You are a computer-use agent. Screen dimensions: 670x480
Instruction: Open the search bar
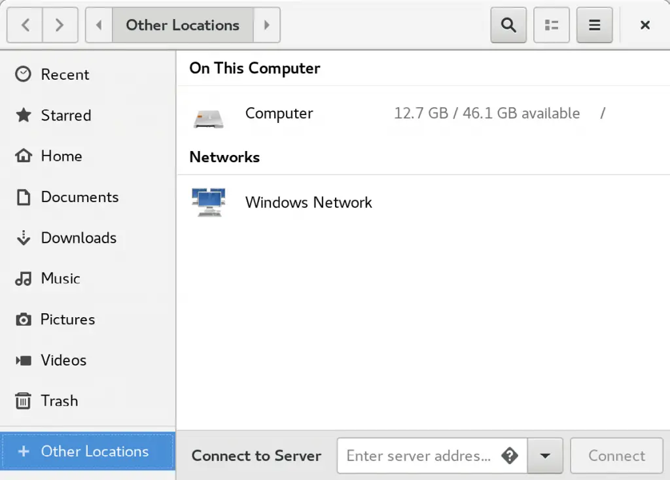tap(508, 25)
